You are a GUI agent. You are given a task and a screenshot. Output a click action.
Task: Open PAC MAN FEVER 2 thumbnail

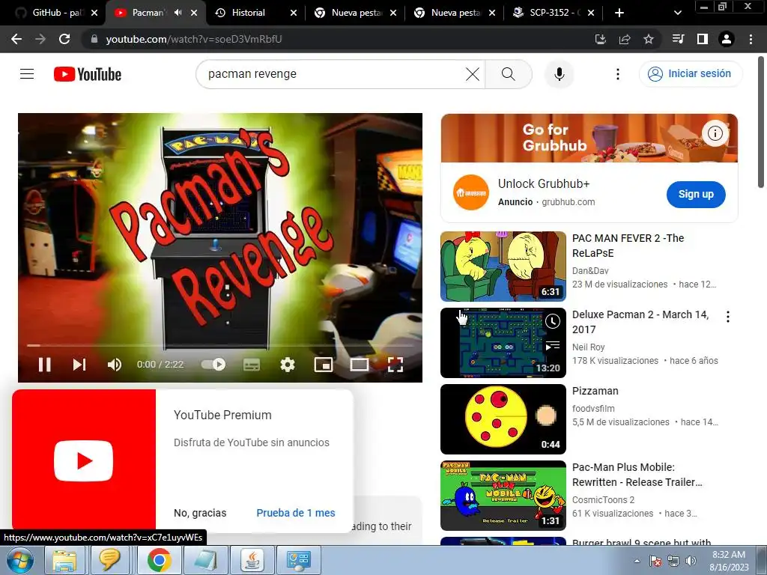tap(503, 267)
